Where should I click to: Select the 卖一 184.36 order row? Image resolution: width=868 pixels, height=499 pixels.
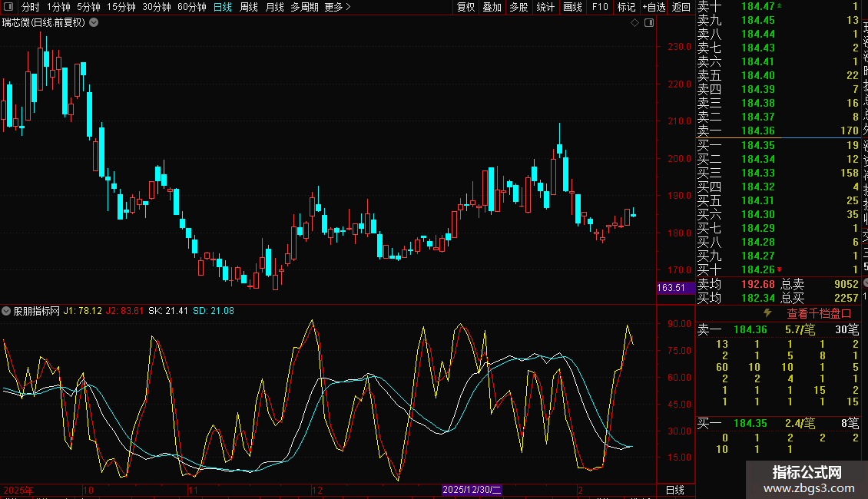point(778,131)
